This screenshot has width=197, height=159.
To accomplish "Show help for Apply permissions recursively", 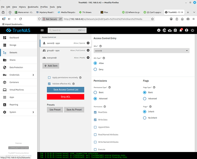I will (x=81, y=78).
